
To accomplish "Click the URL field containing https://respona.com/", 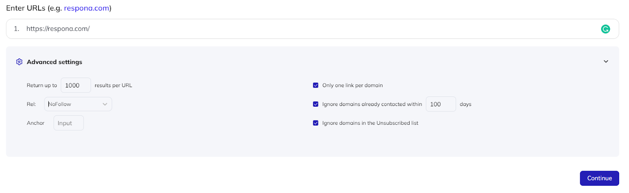I will point(312,29).
